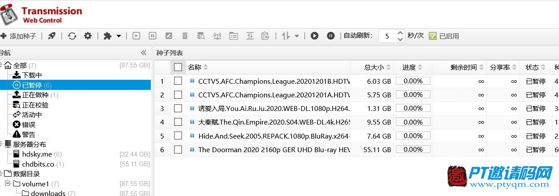Select 数据目录 in the navigation tree

tap(26, 174)
